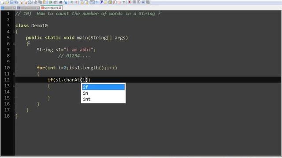This screenshot has height=158, width=282.
Task: Open folder as workspace icon
Action: [119, 2]
